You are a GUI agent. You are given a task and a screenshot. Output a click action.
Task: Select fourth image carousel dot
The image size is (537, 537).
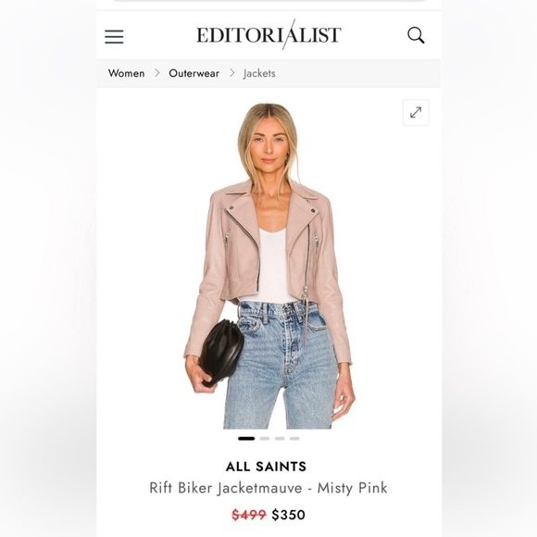[294, 438]
